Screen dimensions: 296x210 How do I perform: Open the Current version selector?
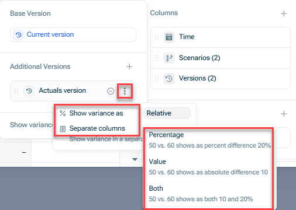point(73,34)
